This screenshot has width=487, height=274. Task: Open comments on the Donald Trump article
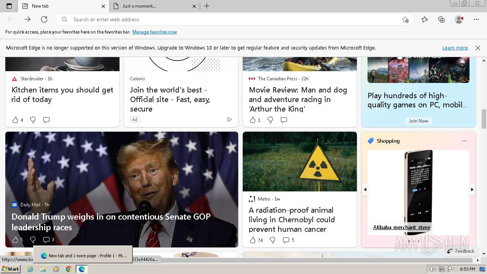pos(46,240)
